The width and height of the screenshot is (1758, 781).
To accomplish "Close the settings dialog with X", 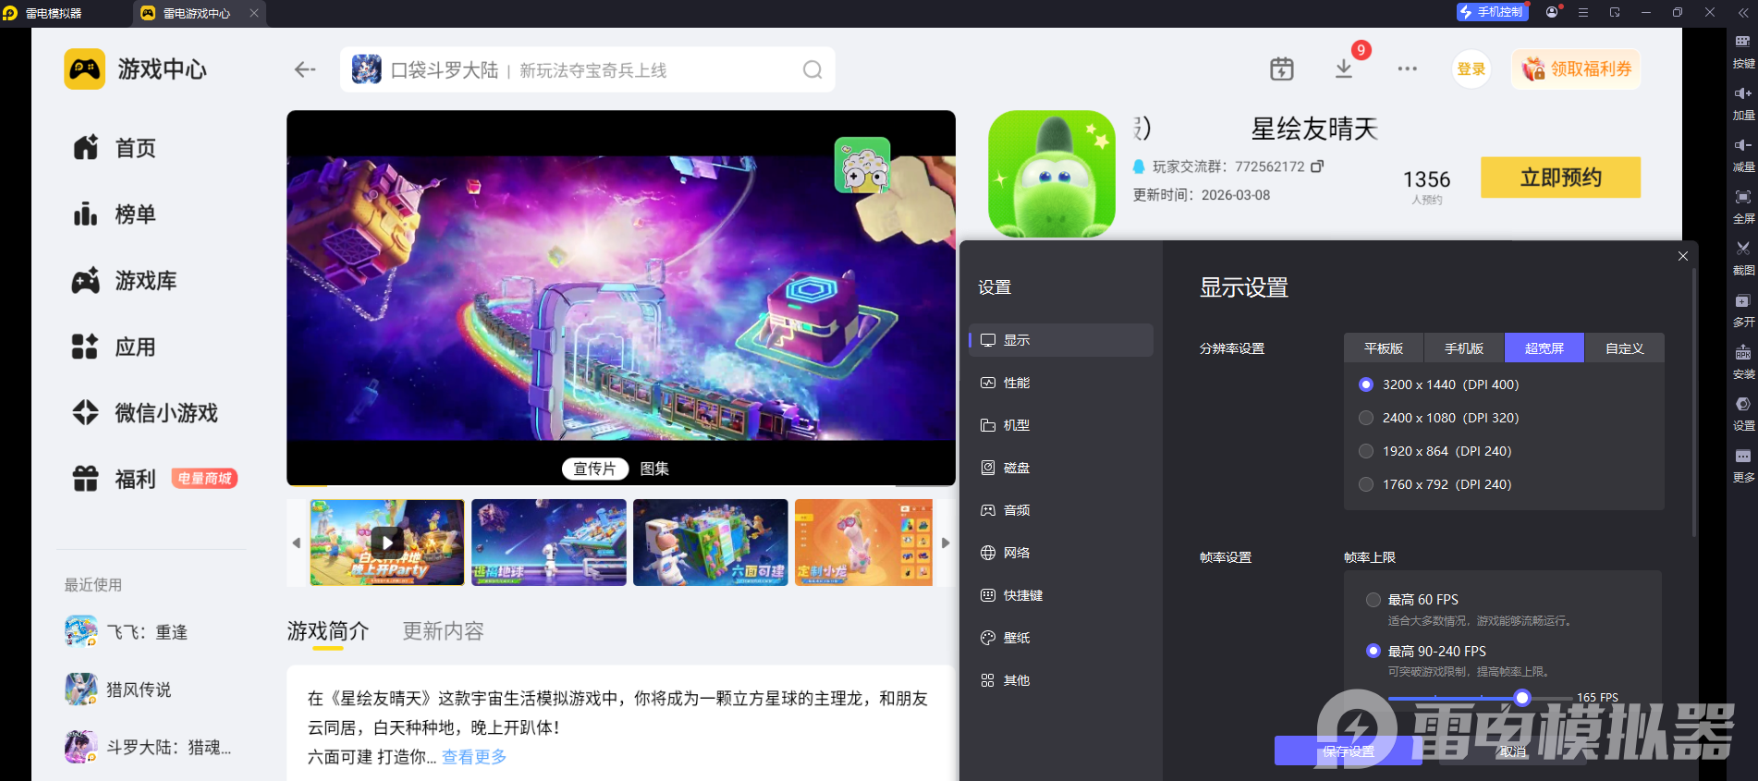I will [x=1683, y=256].
